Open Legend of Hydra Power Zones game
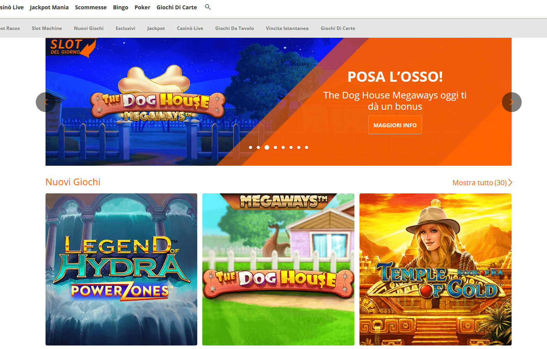Screen dimensions: 547x349 point(121,269)
